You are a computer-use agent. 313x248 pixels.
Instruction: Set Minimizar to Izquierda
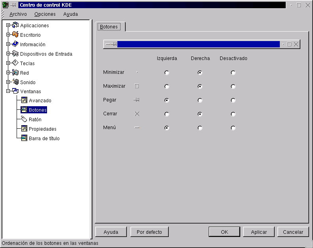167,73
